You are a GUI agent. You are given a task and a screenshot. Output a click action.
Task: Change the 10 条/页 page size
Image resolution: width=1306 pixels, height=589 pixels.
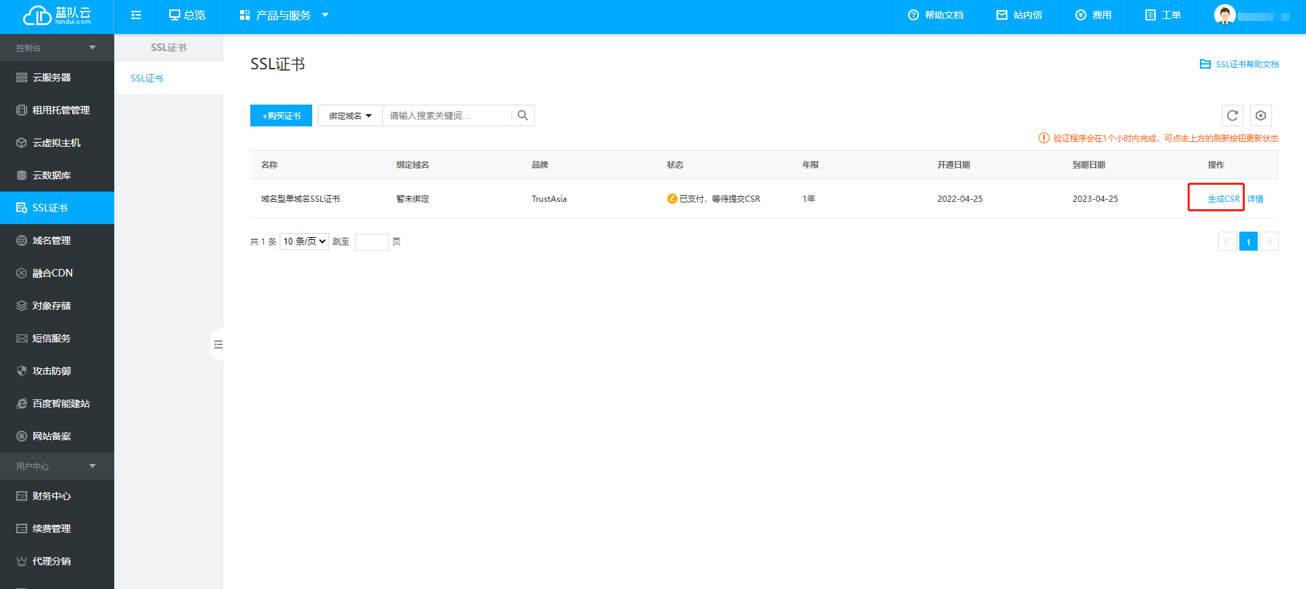tap(304, 241)
